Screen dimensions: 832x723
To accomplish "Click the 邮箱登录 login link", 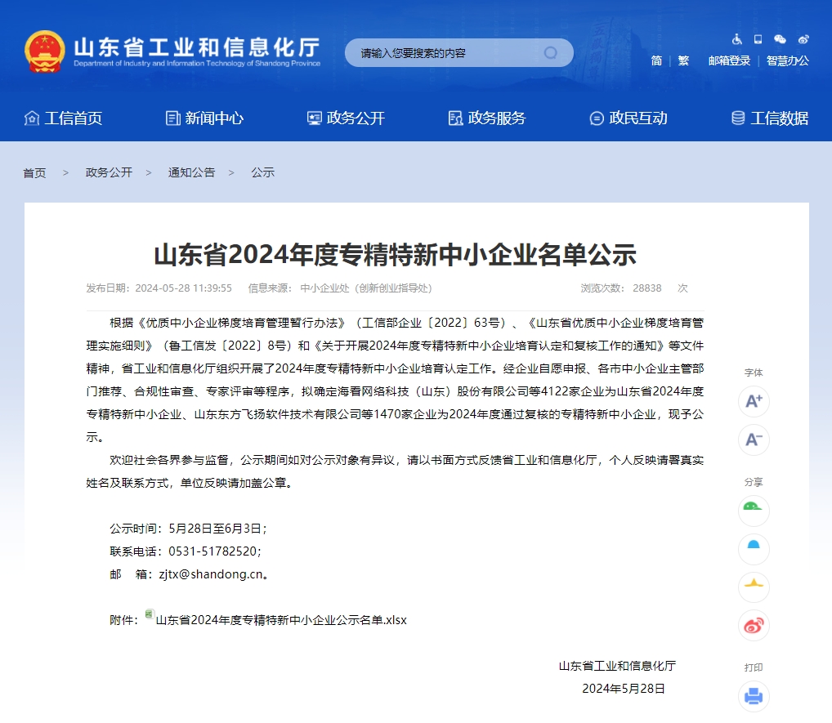I will (x=730, y=60).
